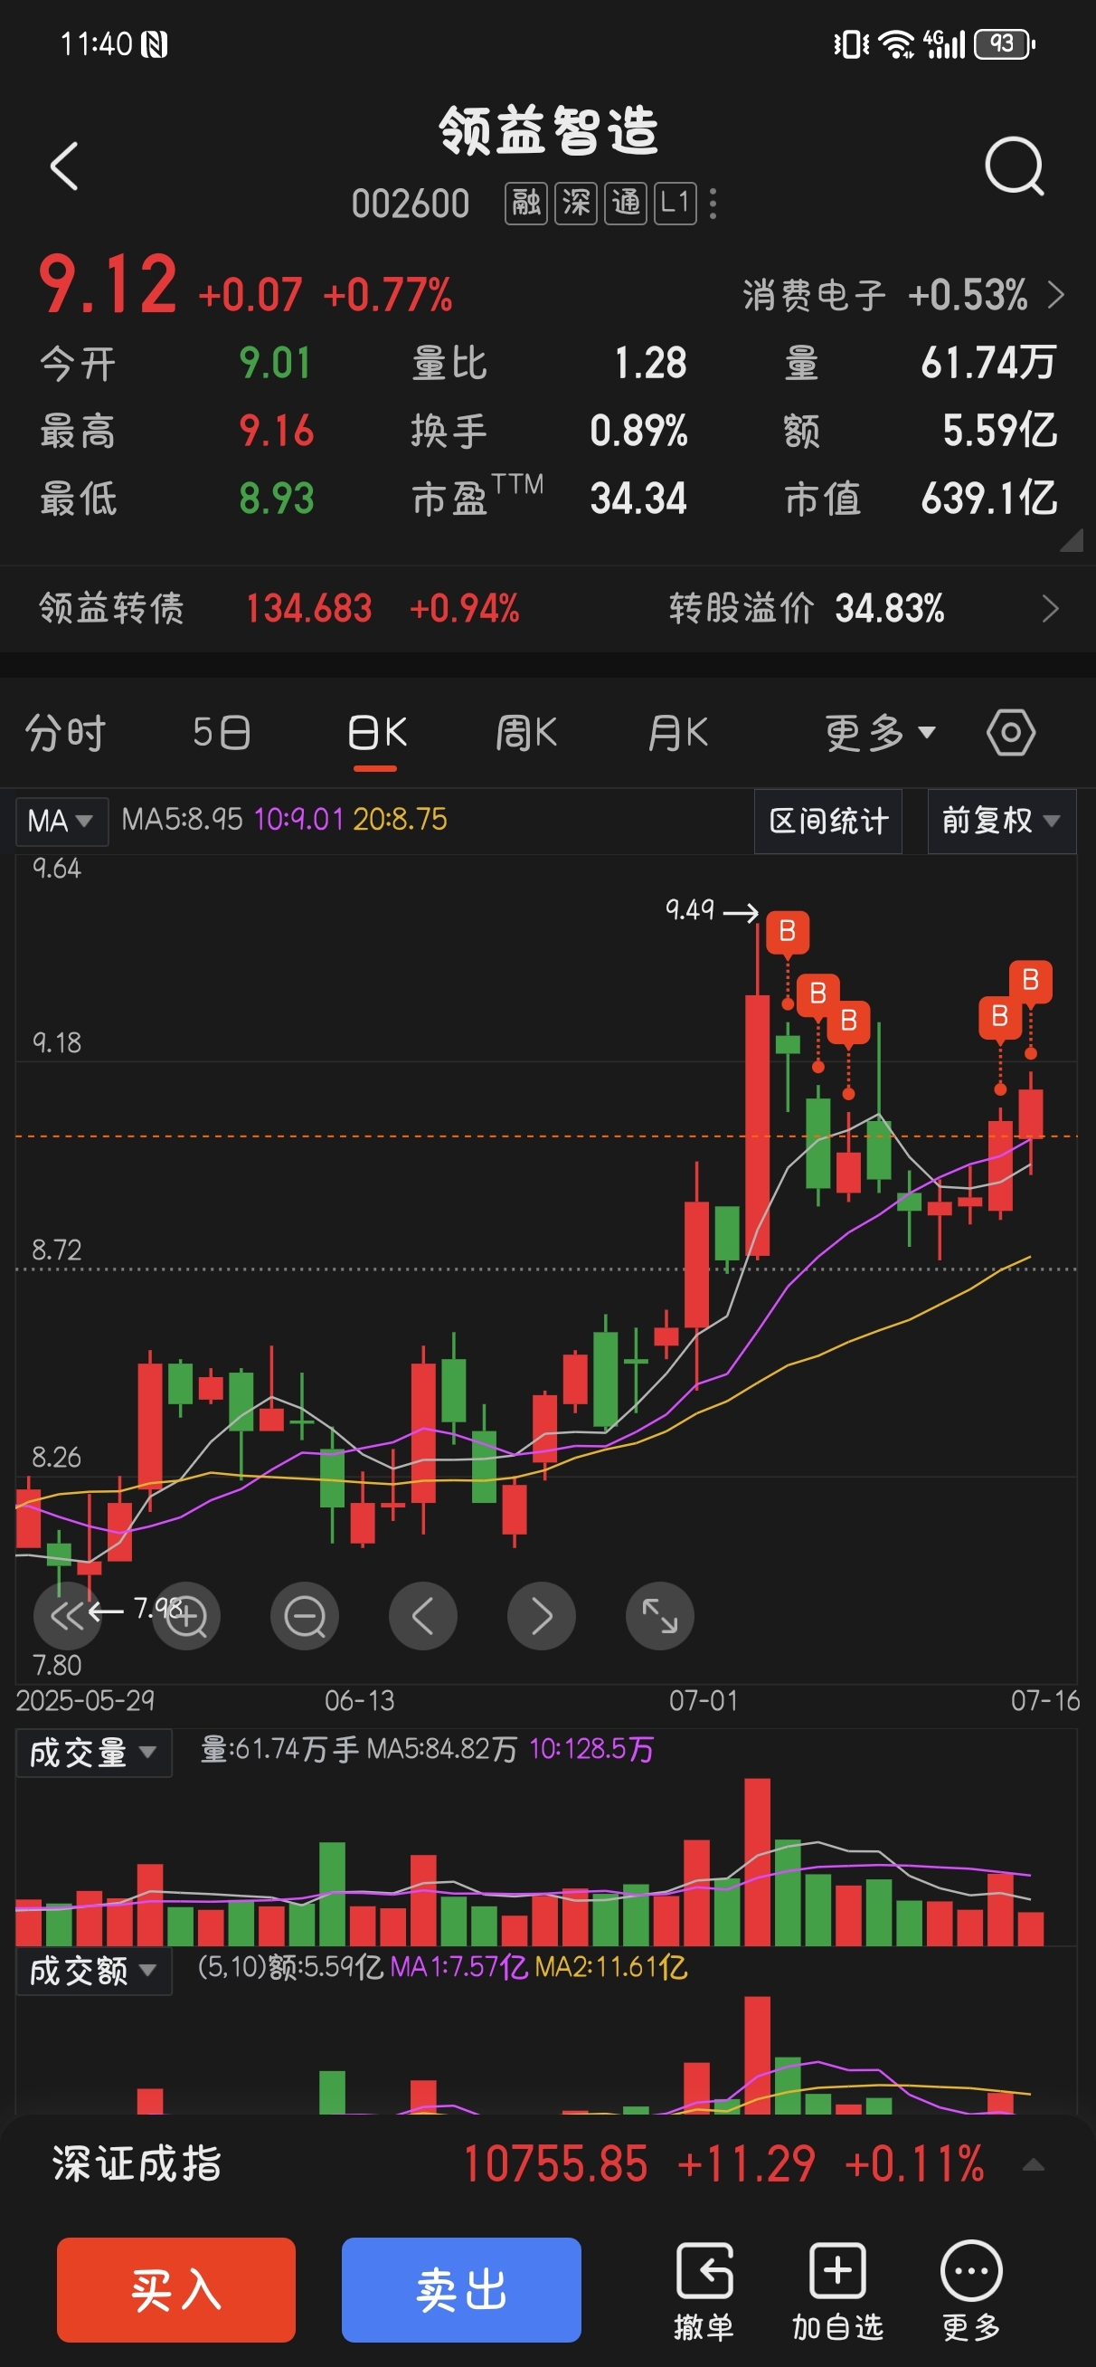
Task: Tap the 通 connect tag
Action: point(626,203)
